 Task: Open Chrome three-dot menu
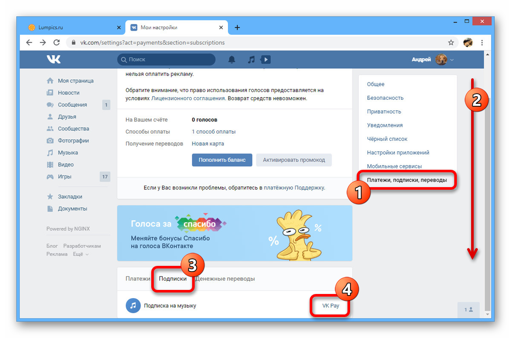tap(482, 42)
